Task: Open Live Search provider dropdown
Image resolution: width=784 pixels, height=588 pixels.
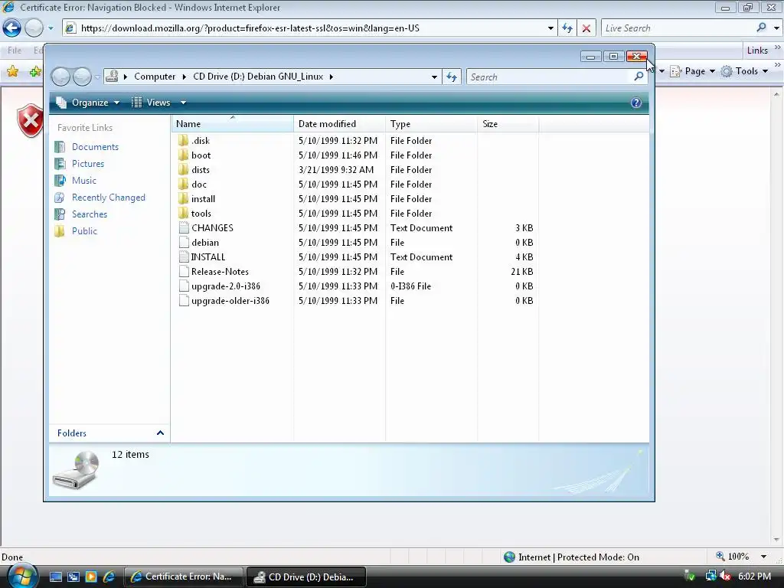Action: pos(776,28)
